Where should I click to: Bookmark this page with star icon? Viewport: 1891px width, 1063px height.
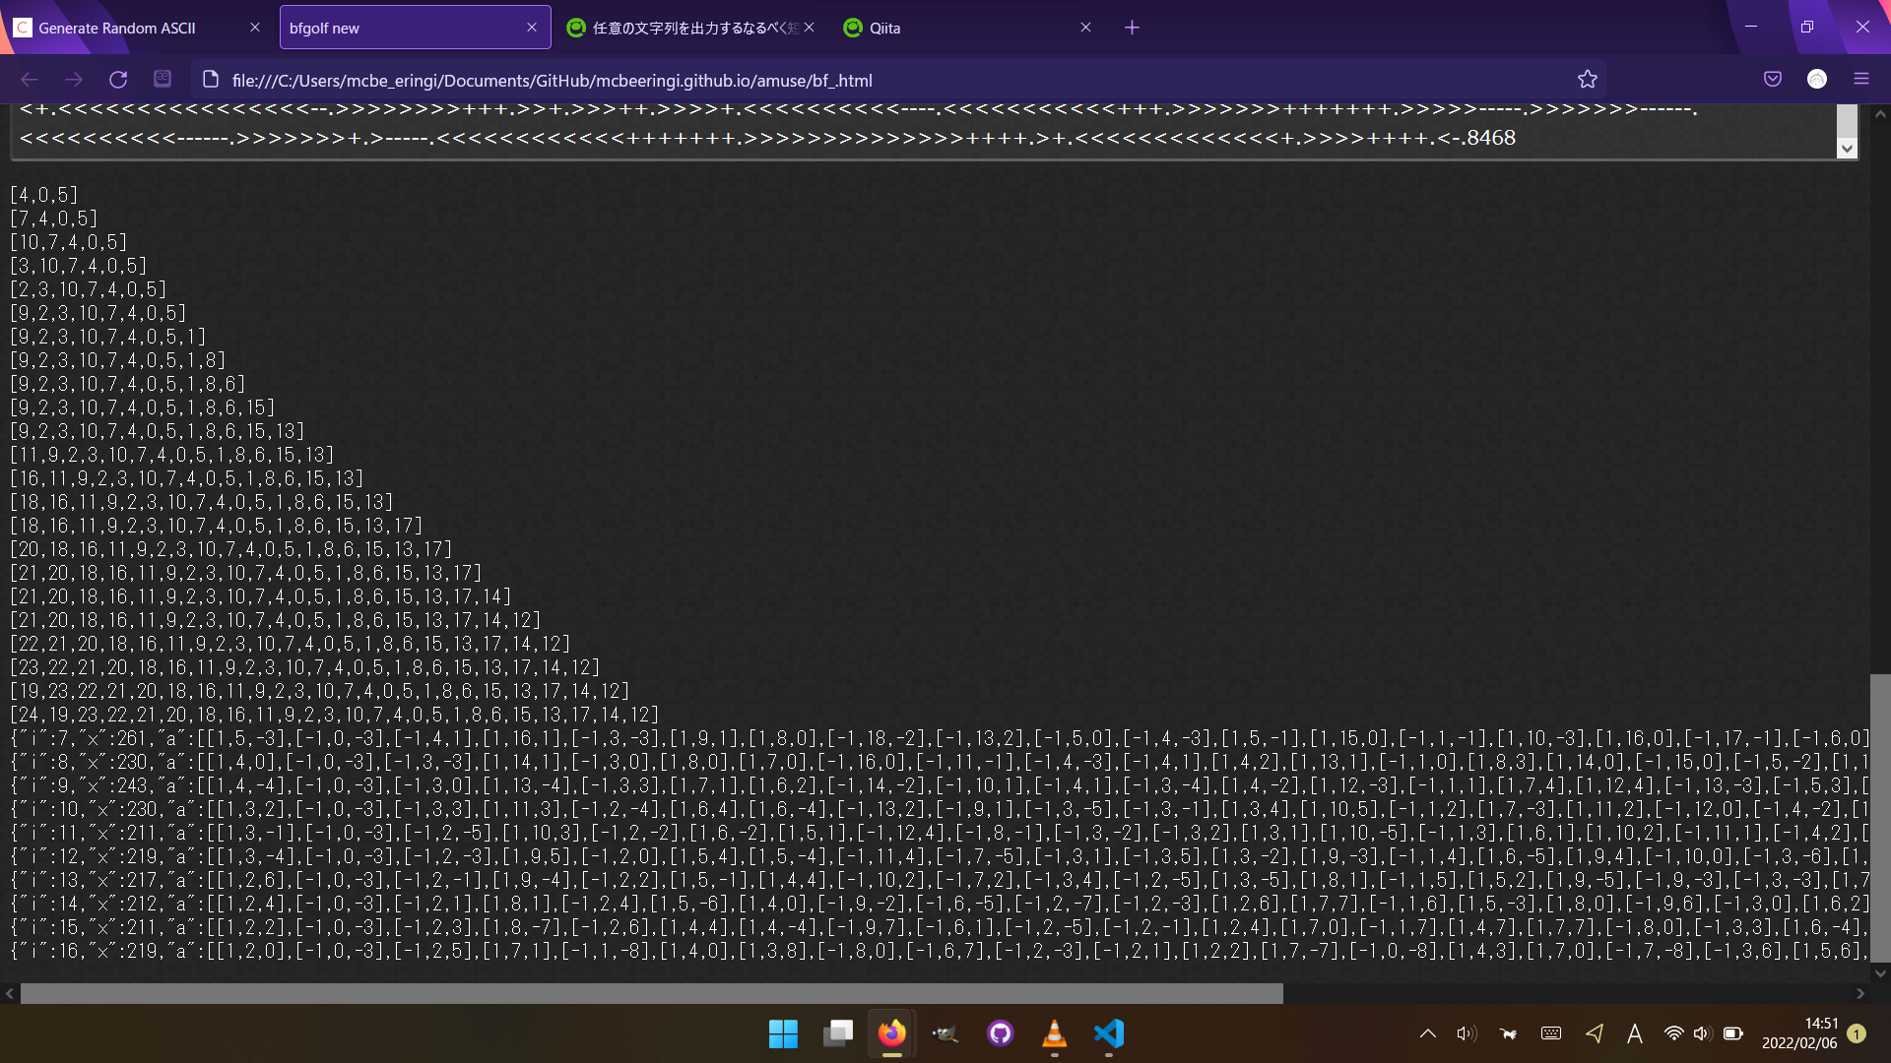(x=1587, y=80)
